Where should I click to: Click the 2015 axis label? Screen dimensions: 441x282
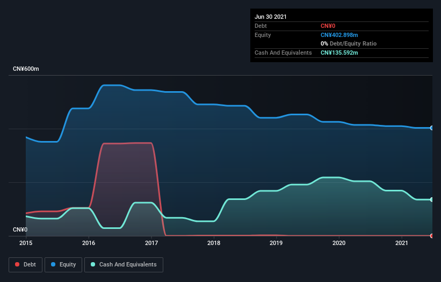26,243
